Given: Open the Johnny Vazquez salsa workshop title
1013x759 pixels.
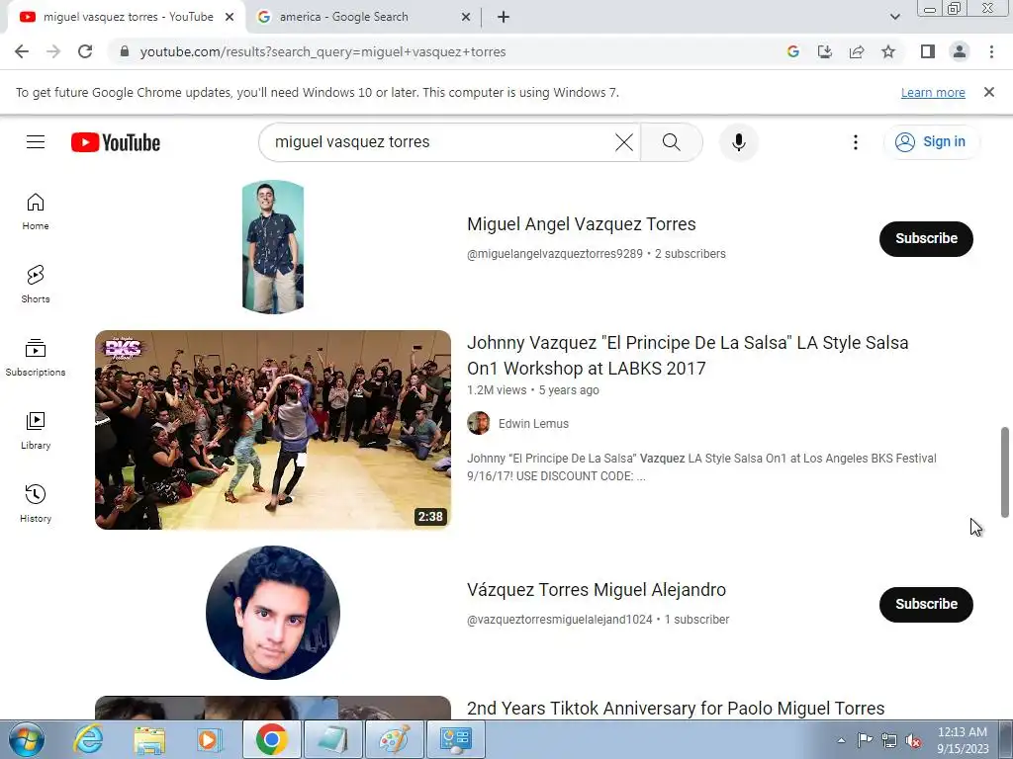Looking at the screenshot, I should (688, 355).
